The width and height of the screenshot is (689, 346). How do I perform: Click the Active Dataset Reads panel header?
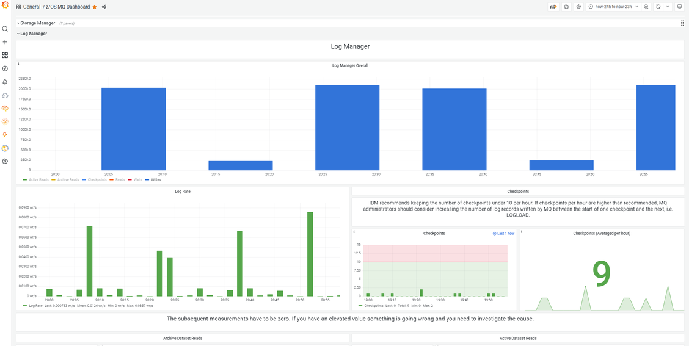click(x=518, y=338)
